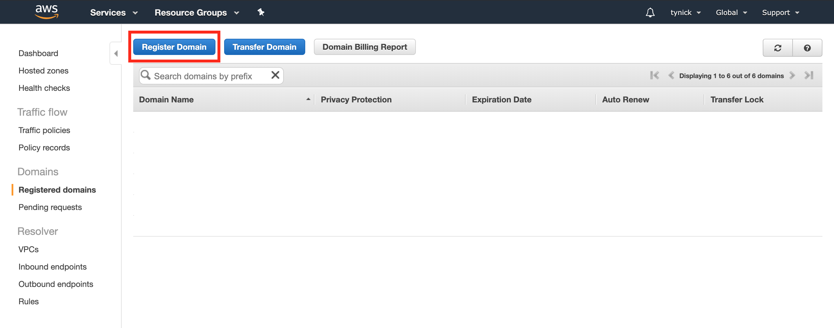This screenshot has width=834, height=328.
Task: Click the Register Domain button
Action: coord(174,47)
